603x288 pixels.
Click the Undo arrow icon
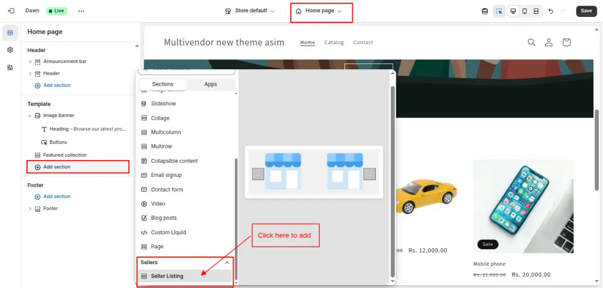tap(551, 11)
